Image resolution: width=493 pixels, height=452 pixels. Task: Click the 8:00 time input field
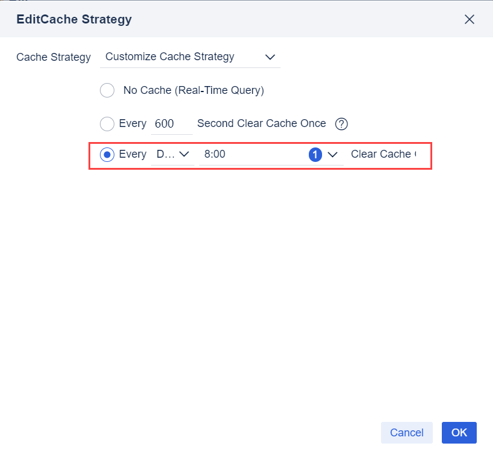[241, 154]
